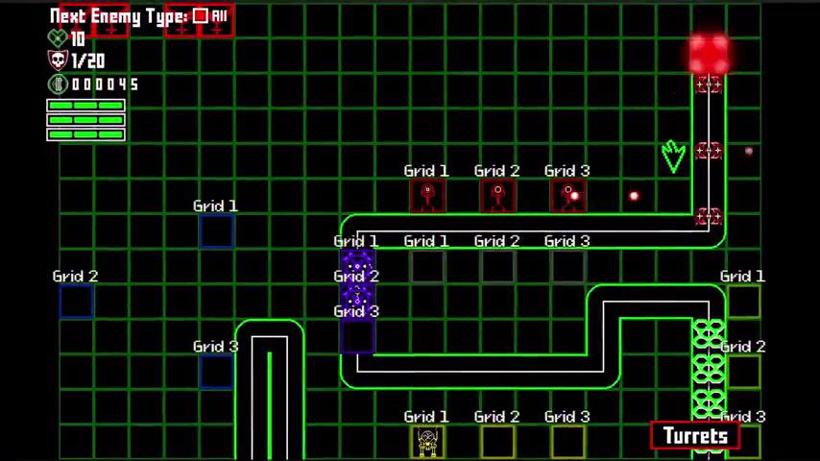Select the empty blue Grid 1 slot
Image resolution: width=820 pixels, height=461 pixels.
(216, 231)
